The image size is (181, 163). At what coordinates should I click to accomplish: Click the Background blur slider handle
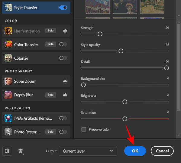click(x=83, y=85)
